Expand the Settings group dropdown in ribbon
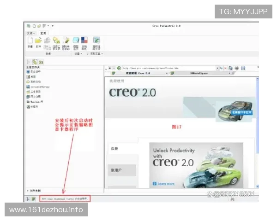The width and height of the screenshot is (277, 221). click(78, 53)
